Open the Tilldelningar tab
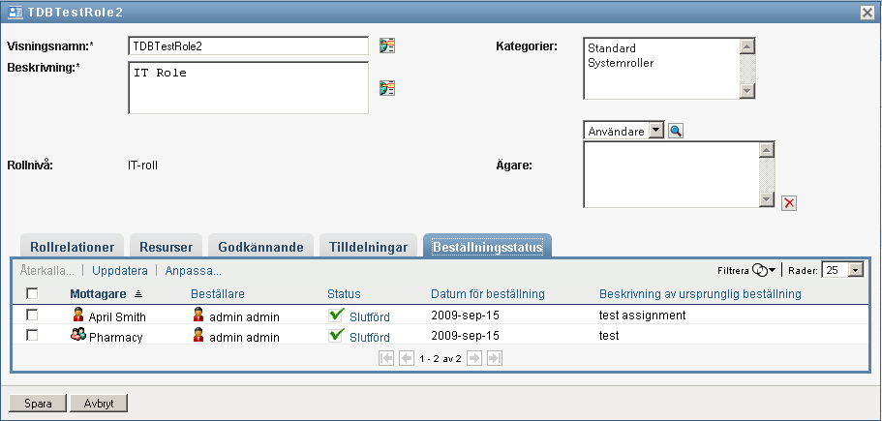The image size is (882, 421). [369, 247]
